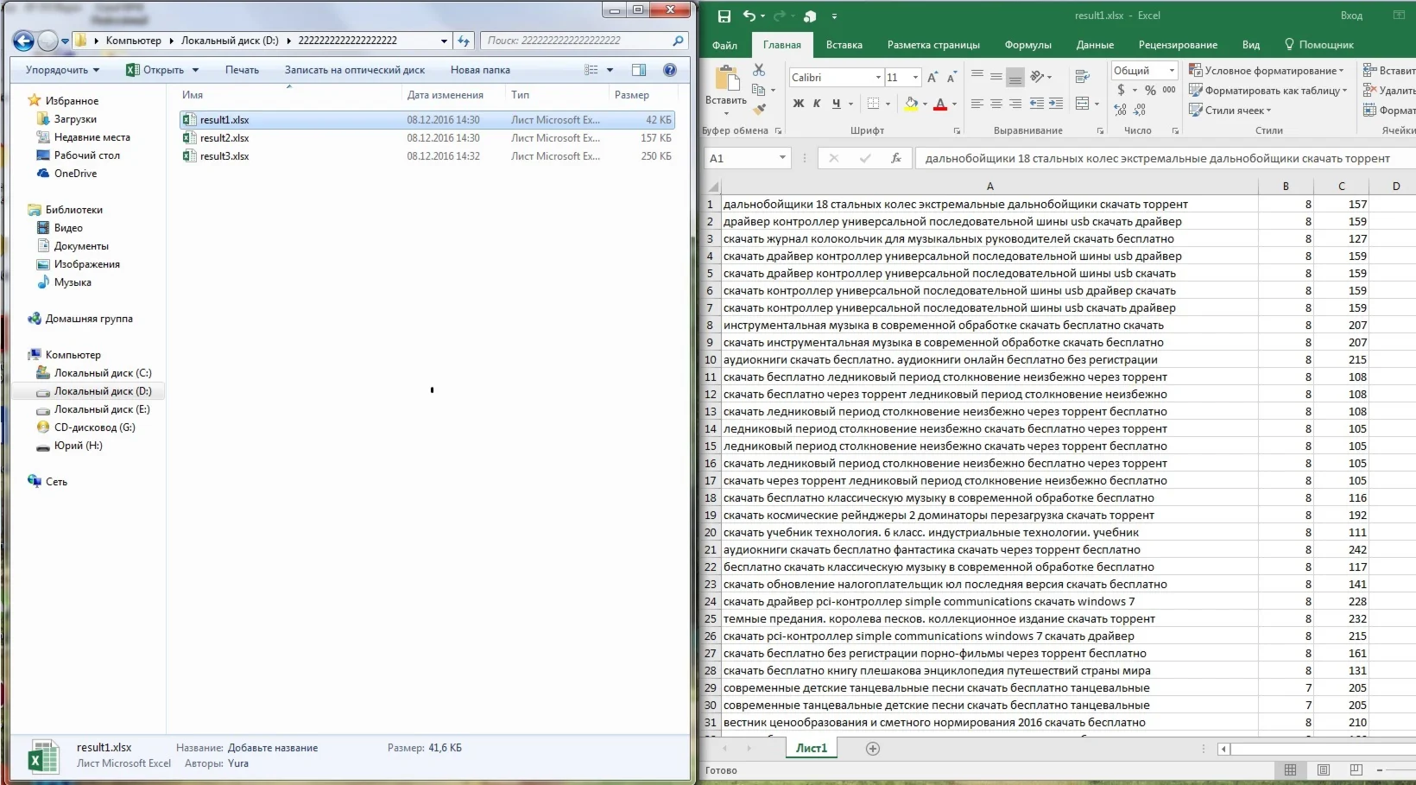Align text right in Excel
This screenshot has height=785, width=1416.
[1015, 104]
